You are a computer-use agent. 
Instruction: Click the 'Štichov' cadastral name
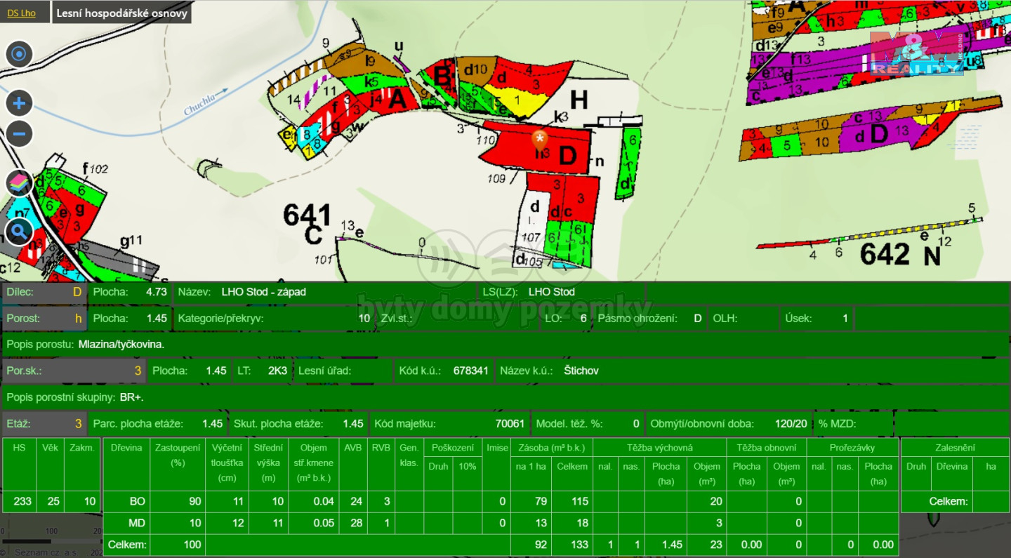(x=581, y=371)
